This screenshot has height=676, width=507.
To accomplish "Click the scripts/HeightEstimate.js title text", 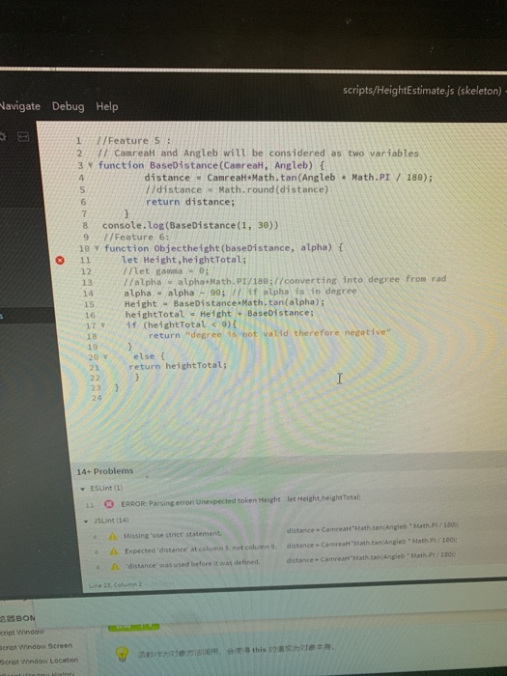I will pyautogui.click(x=422, y=90).
